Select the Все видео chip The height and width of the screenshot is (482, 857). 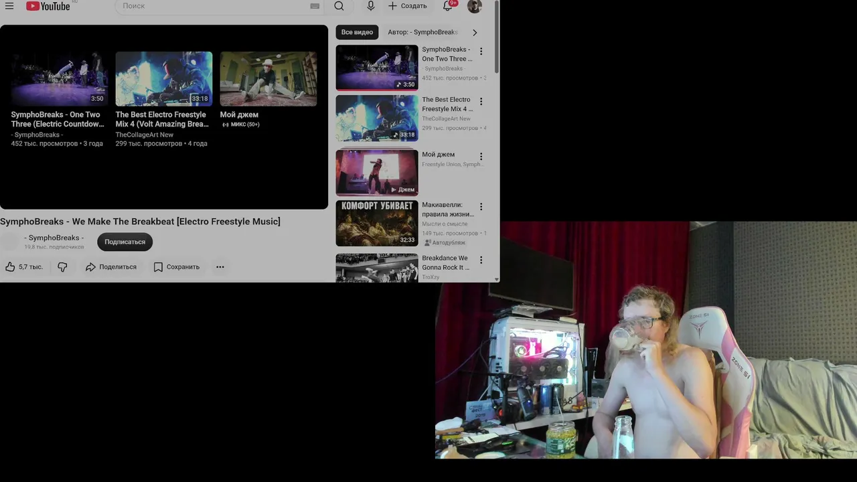357,32
